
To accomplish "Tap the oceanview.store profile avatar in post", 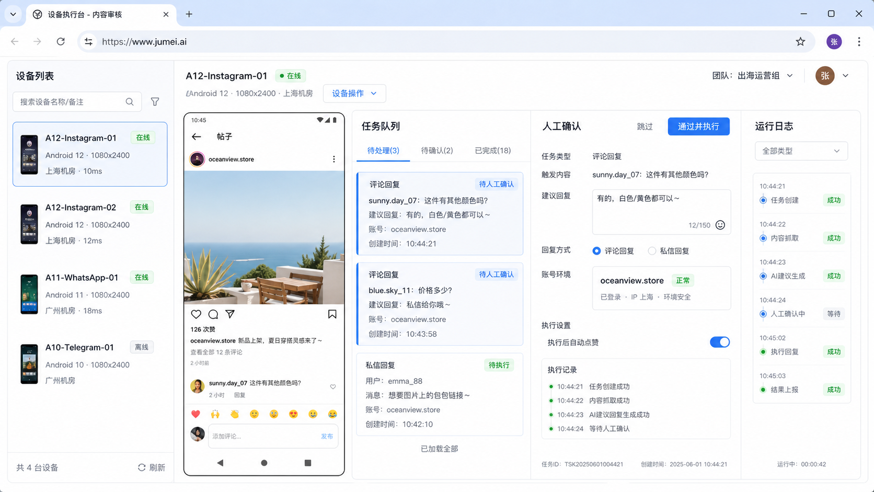I will pos(197,159).
